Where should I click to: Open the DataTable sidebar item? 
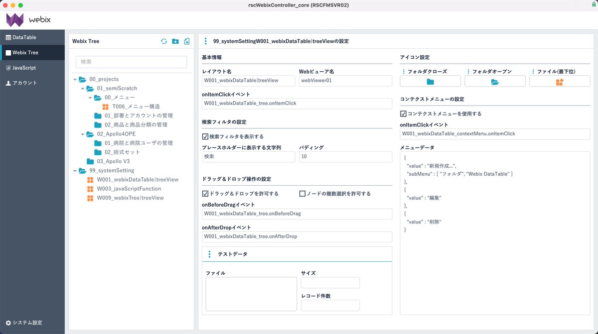32,37
